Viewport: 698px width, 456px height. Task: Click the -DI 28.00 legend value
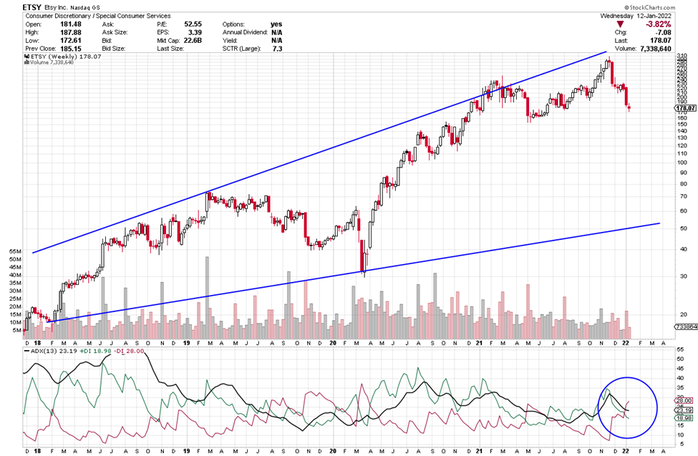pyautogui.click(x=129, y=351)
